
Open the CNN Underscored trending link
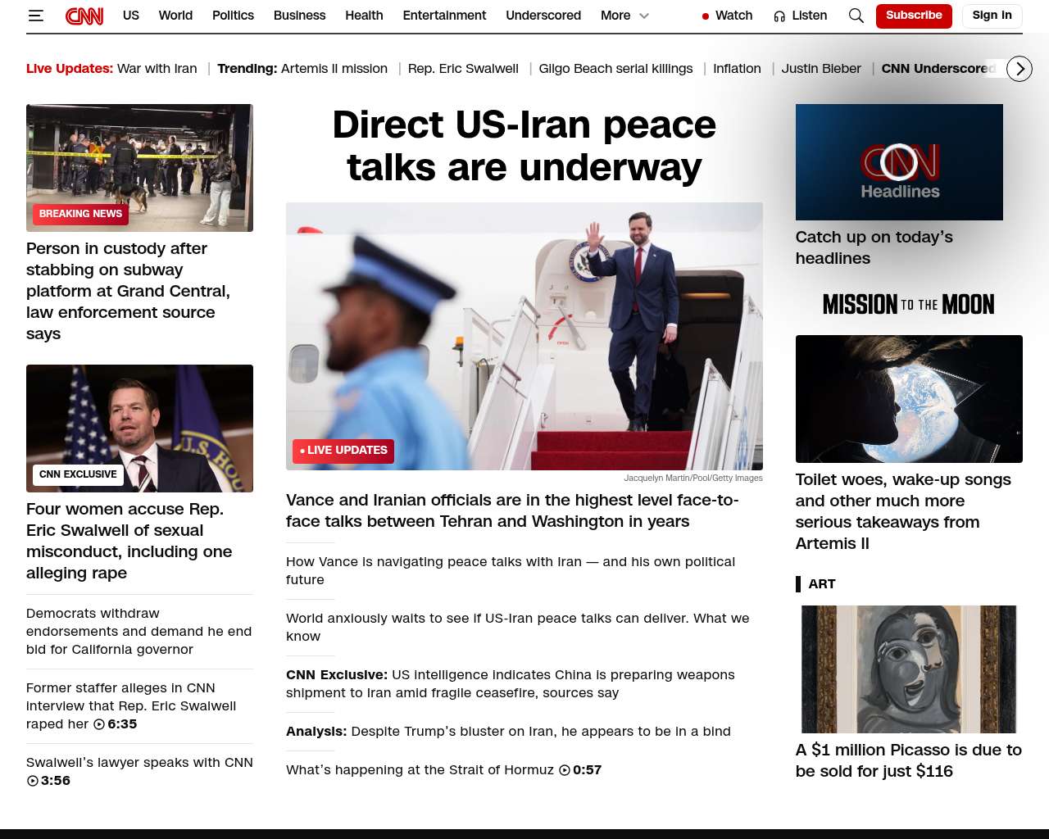[x=938, y=69]
